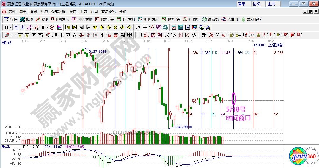This screenshot has width=319, height=168.
Task: Click the 论坛 forum button
Action: [x=257, y=4]
